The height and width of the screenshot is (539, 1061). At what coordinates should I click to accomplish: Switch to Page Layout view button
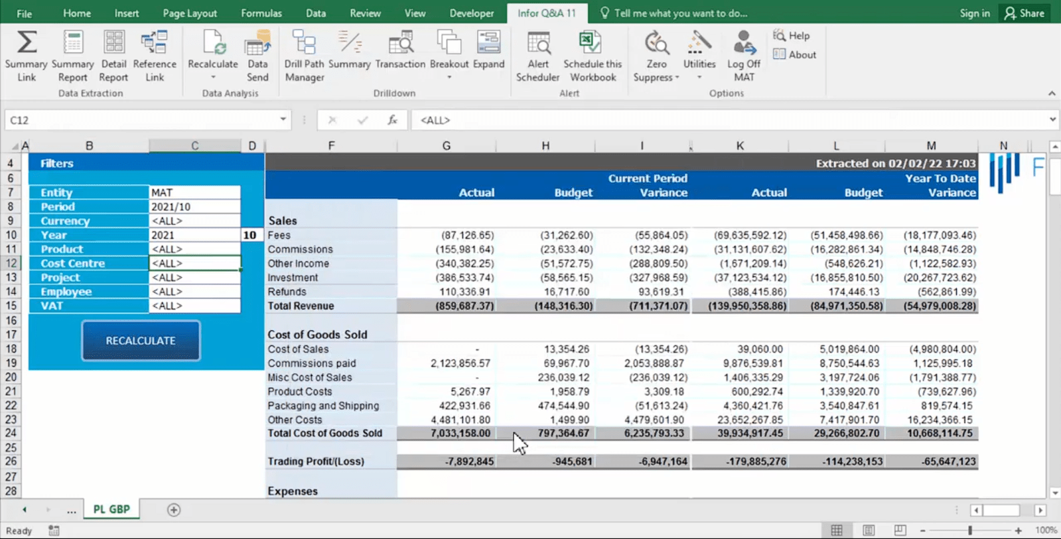pyautogui.click(x=869, y=530)
